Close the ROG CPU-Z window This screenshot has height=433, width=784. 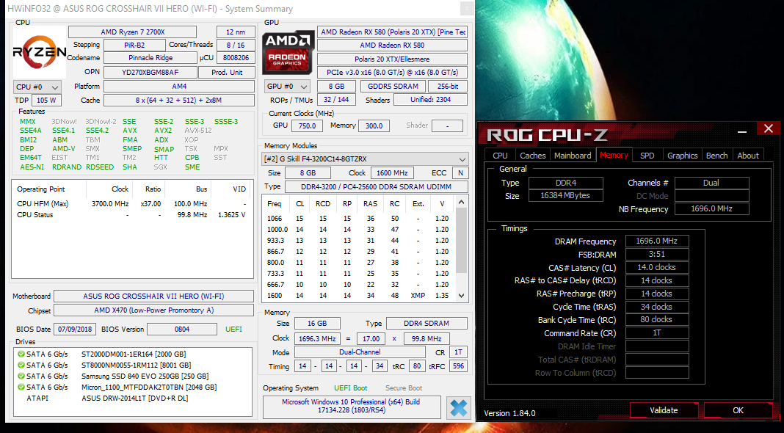point(768,129)
